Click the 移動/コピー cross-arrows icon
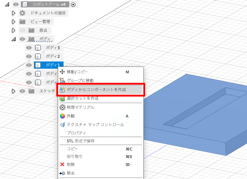 click(62, 72)
